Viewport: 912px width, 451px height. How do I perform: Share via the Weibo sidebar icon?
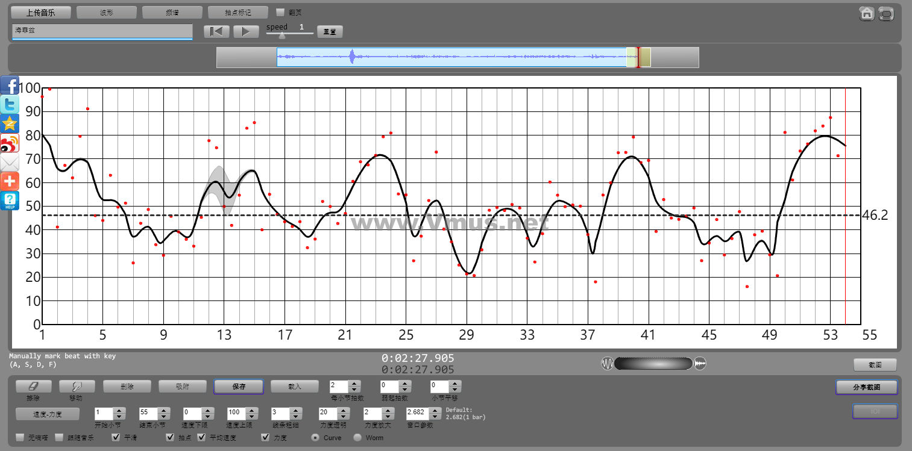(10, 143)
